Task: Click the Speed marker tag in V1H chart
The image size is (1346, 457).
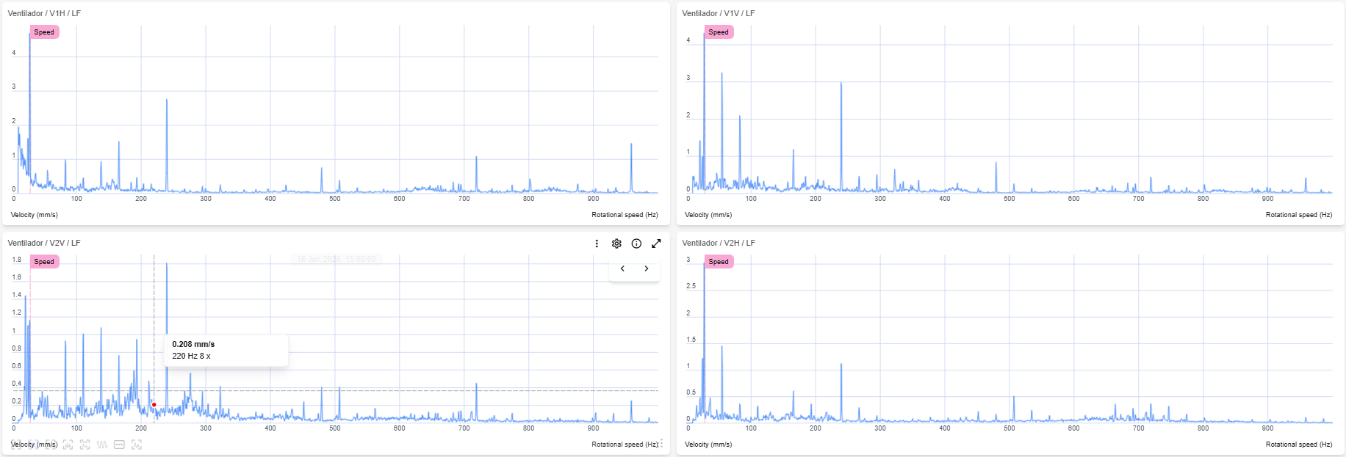Action: [x=44, y=32]
